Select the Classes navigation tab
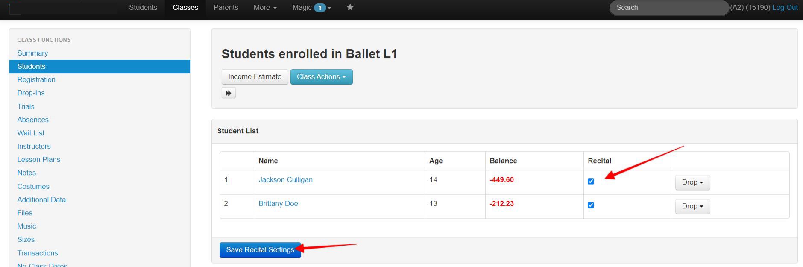803x267 pixels. click(185, 7)
